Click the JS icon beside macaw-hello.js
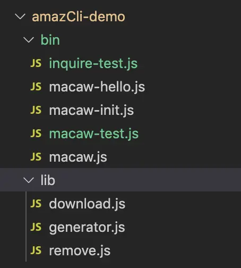 [x=36, y=87]
